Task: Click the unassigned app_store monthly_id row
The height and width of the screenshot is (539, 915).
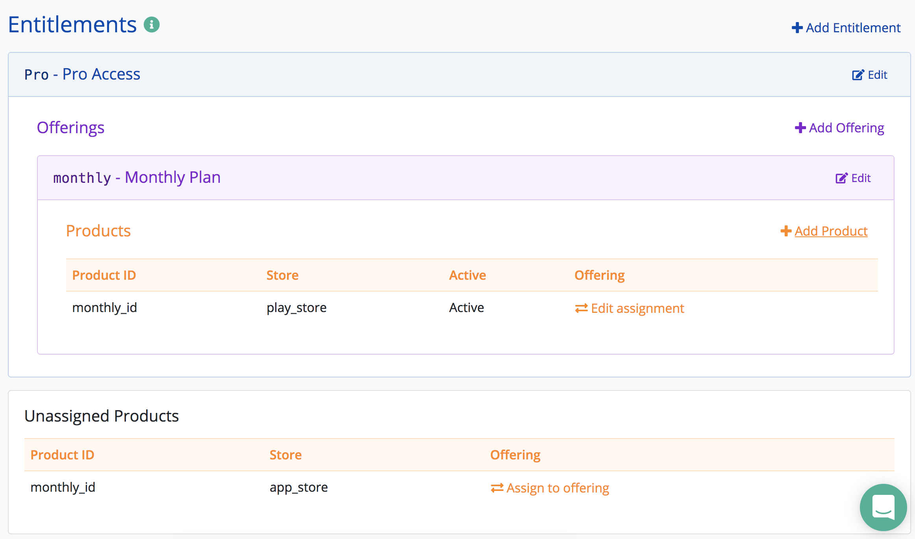Action: click(298, 487)
